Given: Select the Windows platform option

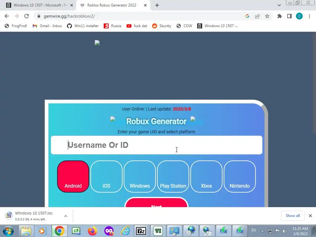Looking at the screenshot, I should (x=140, y=176).
